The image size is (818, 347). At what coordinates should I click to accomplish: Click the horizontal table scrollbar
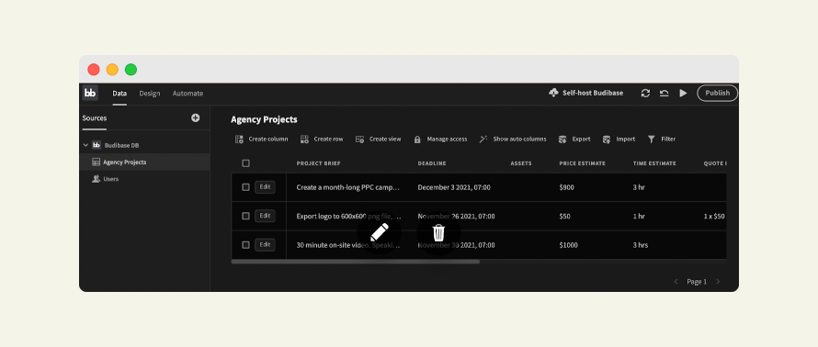click(x=356, y=262)
